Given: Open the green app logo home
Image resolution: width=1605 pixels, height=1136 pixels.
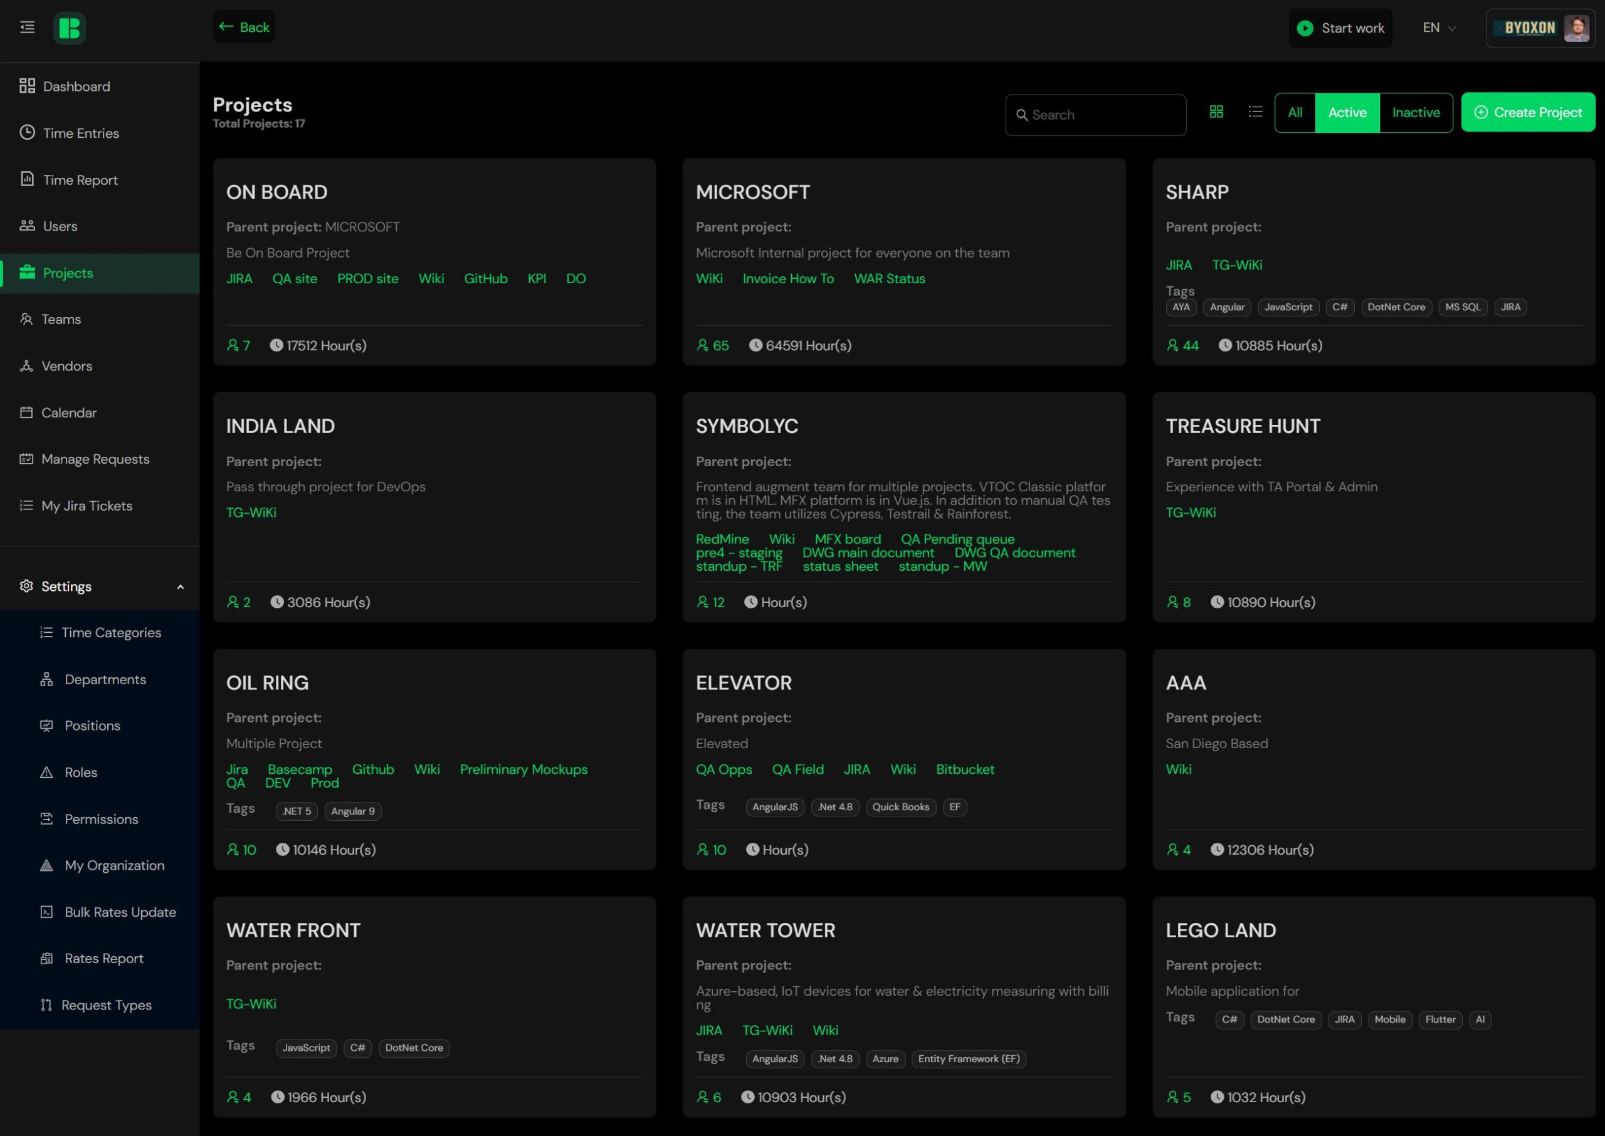Looking at the screenshot, I should click(x=70, y=28).
